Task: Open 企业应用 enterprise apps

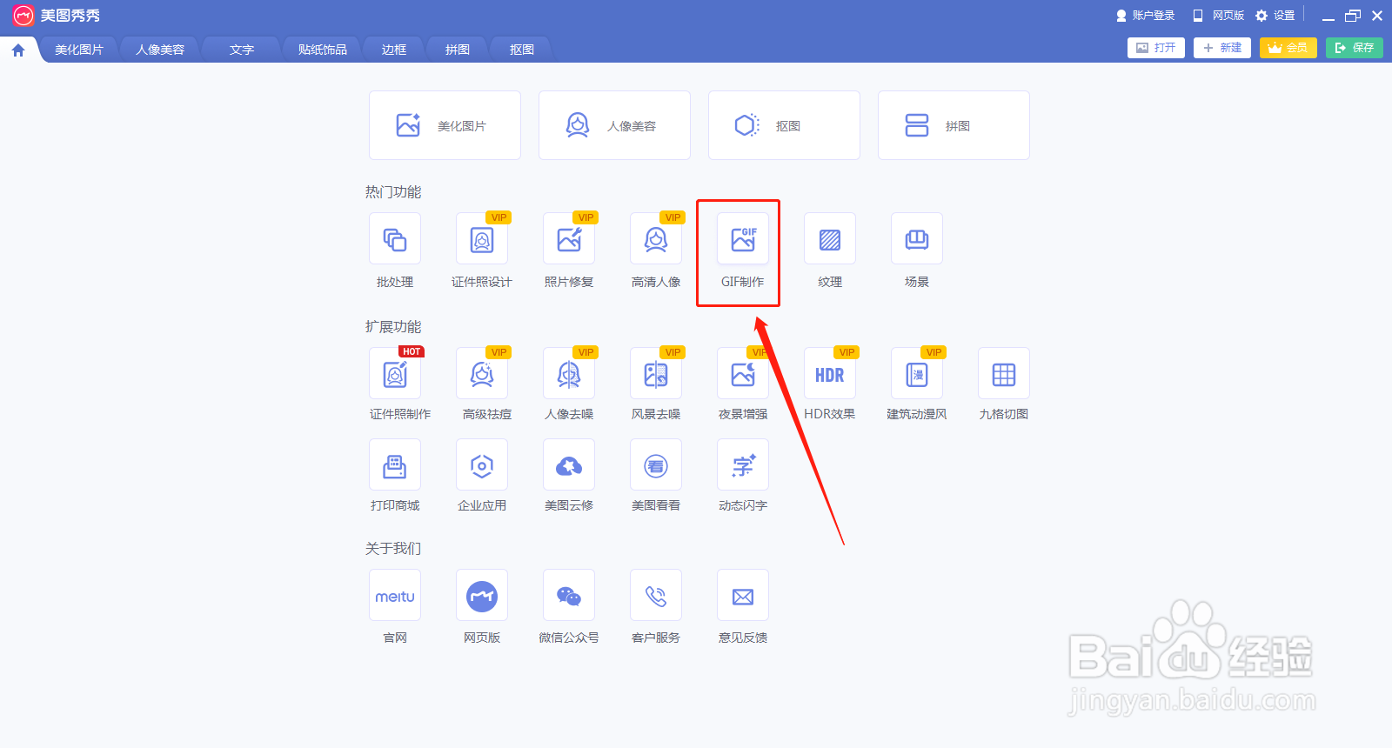Action: pos(482,465)
